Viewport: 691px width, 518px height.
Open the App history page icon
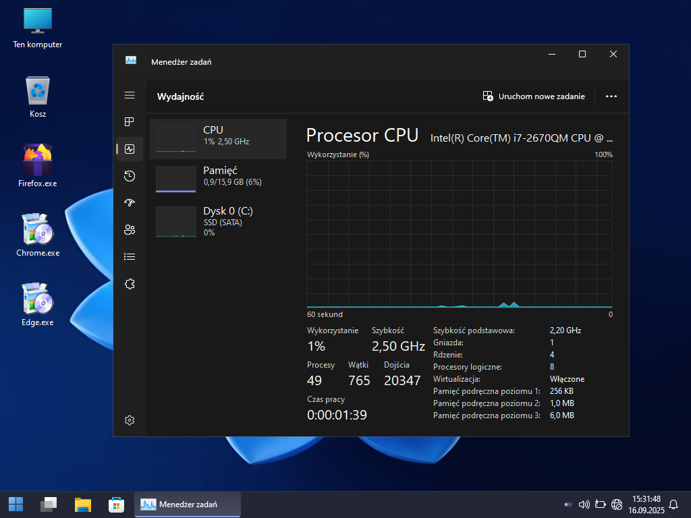pyautogui.click(x=130, y=176)
